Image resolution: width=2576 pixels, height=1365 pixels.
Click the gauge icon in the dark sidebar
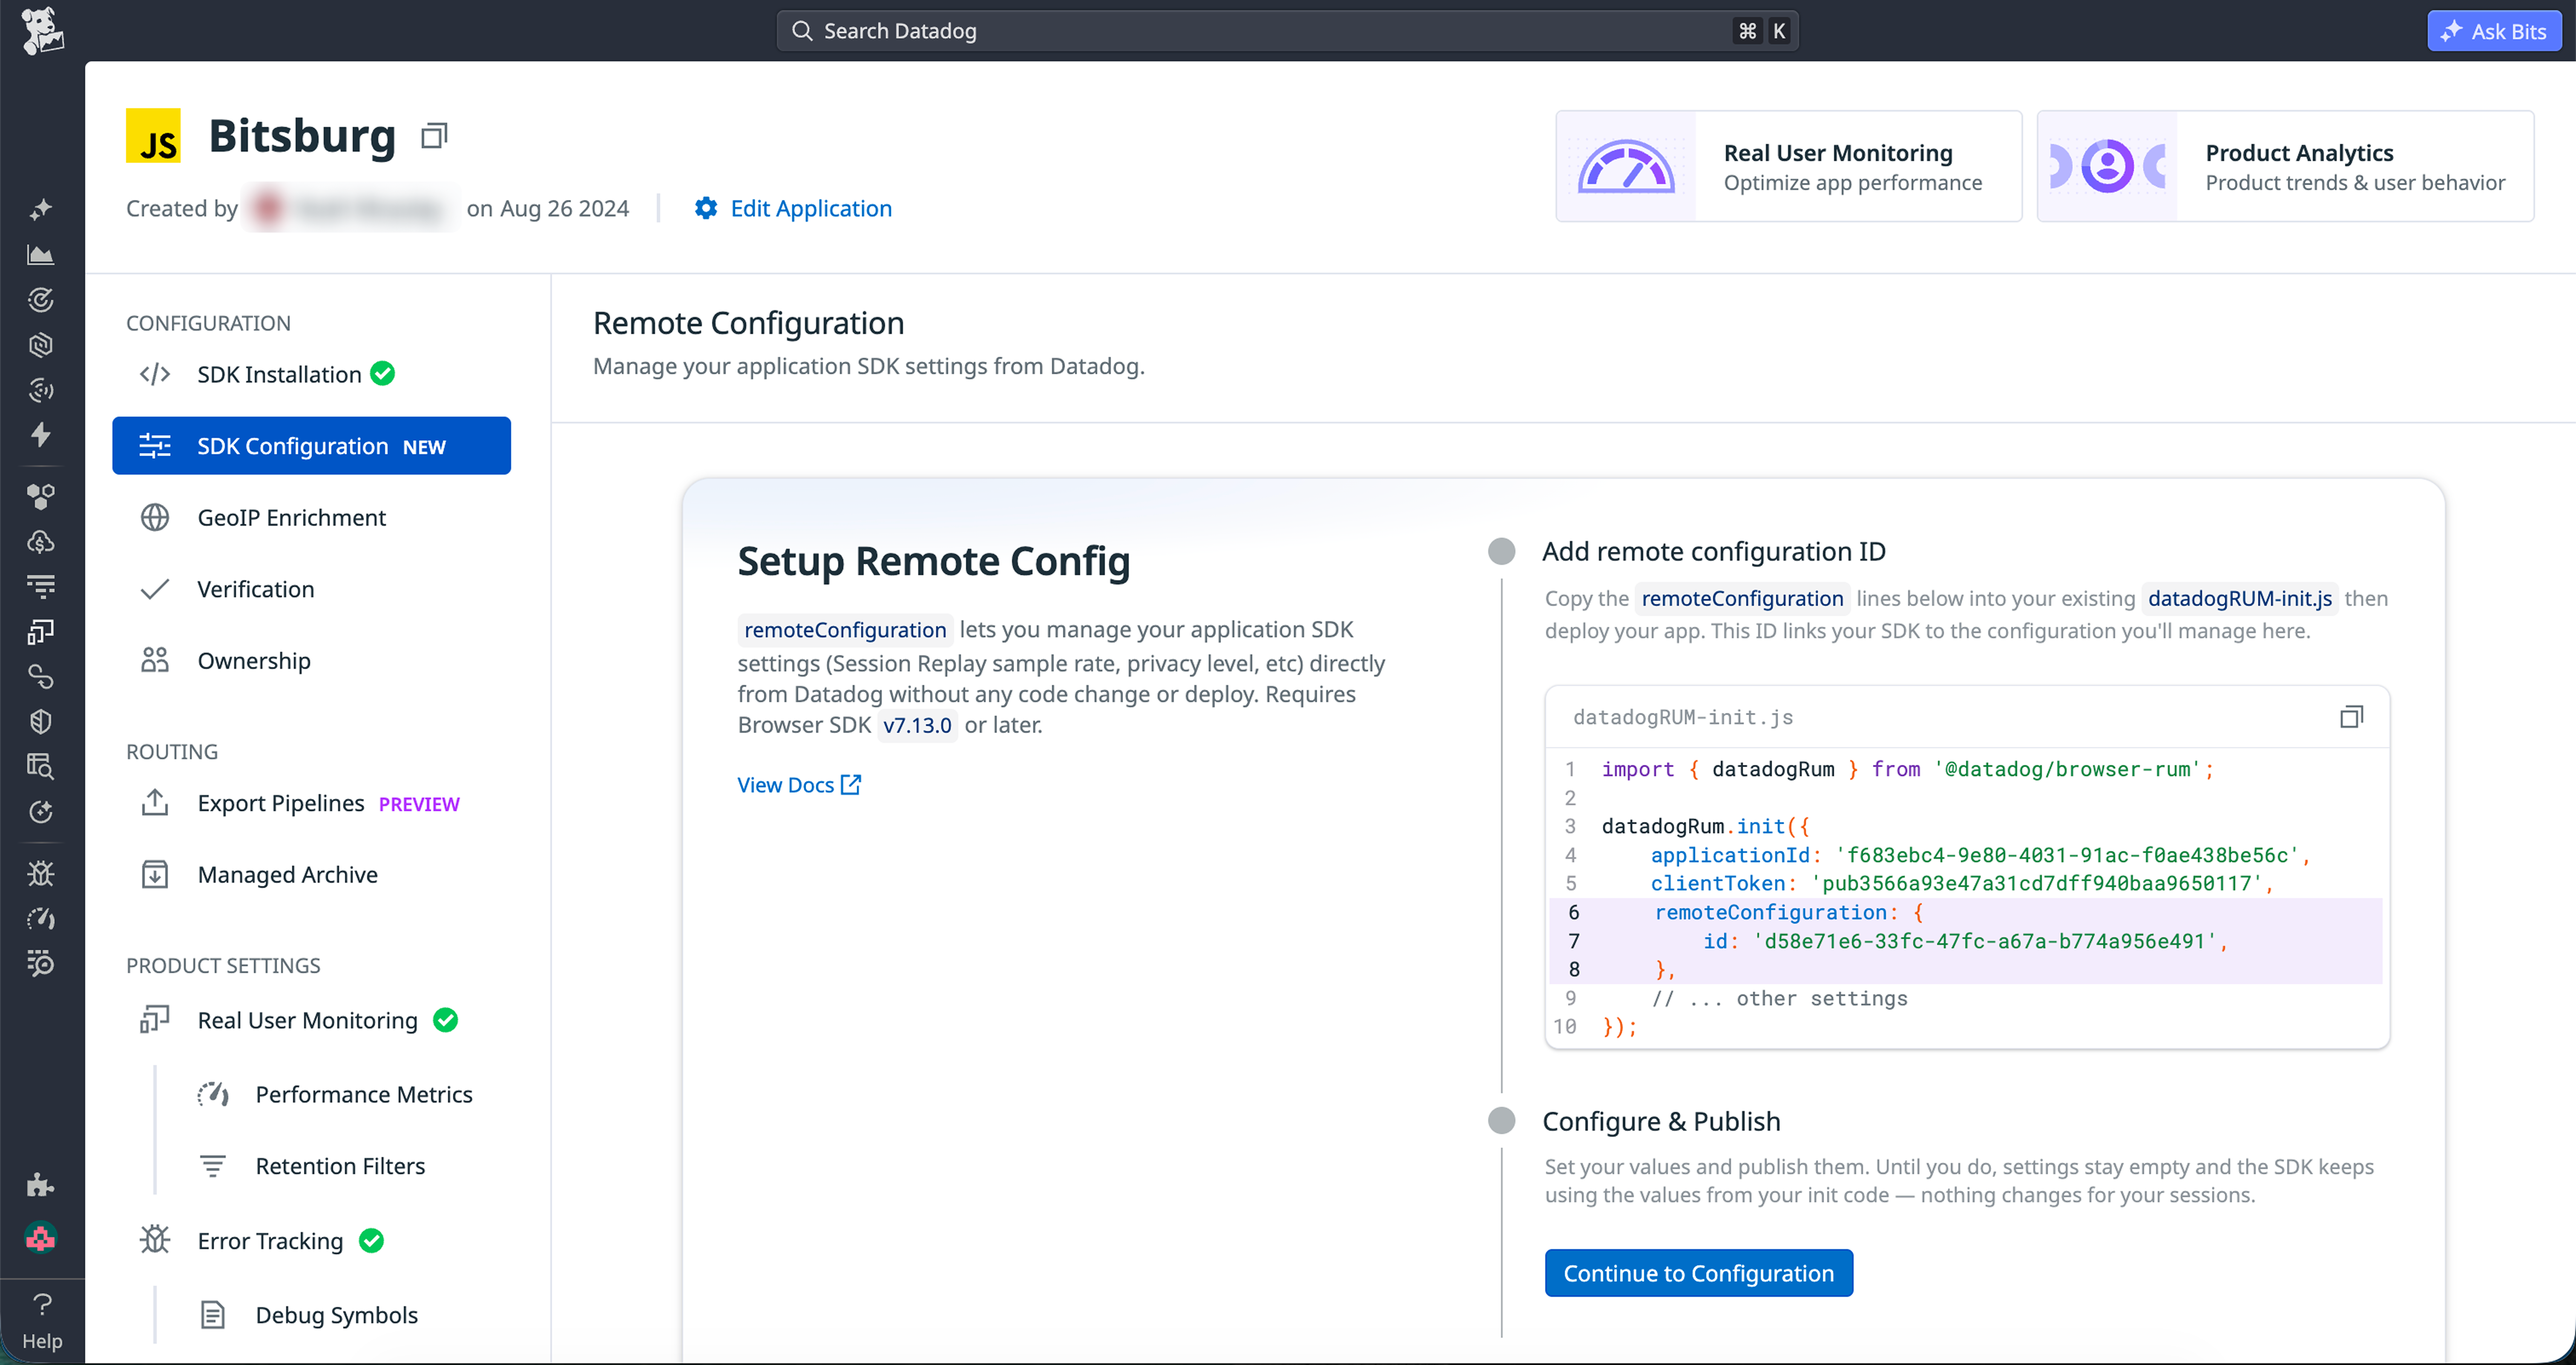pyautogui.click(x=41, y=919)
